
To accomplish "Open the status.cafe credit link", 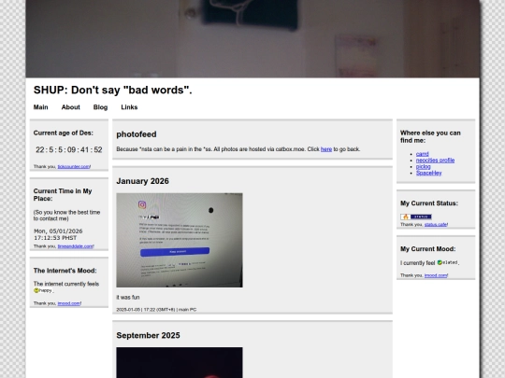I will coord(436,224).
